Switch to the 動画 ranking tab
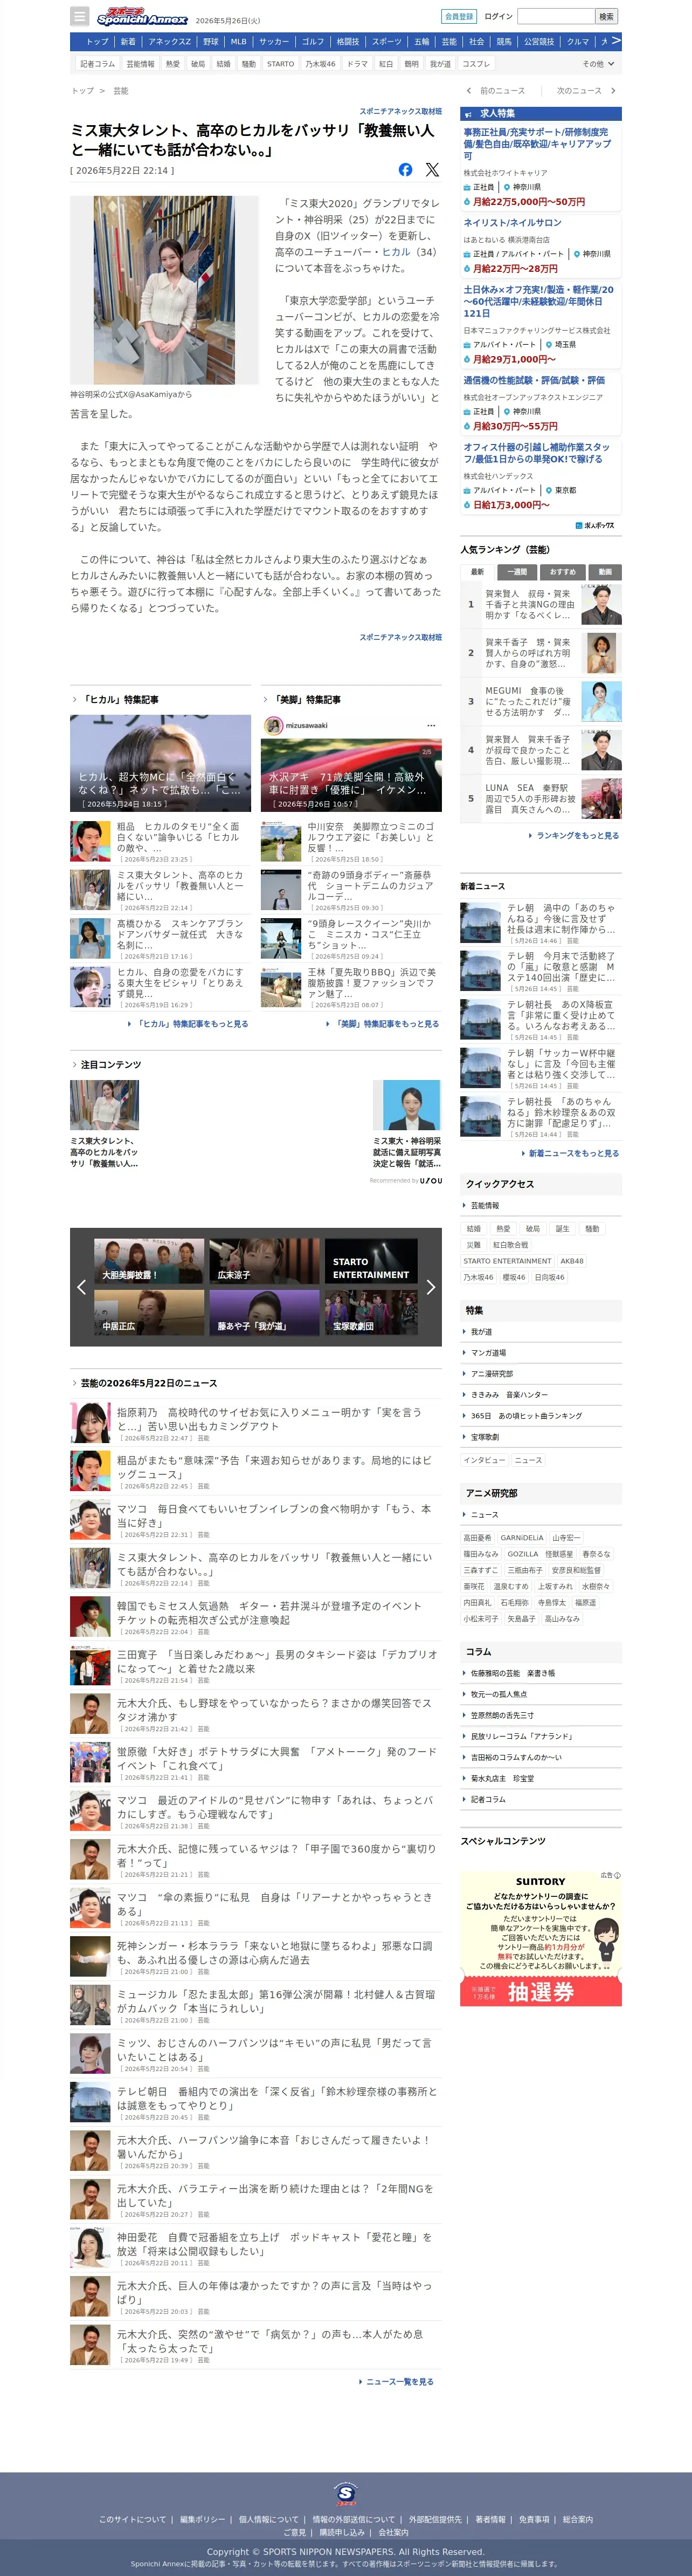Image resolution: width=692 pixels, height=2576 pixels. click(605, 572)
